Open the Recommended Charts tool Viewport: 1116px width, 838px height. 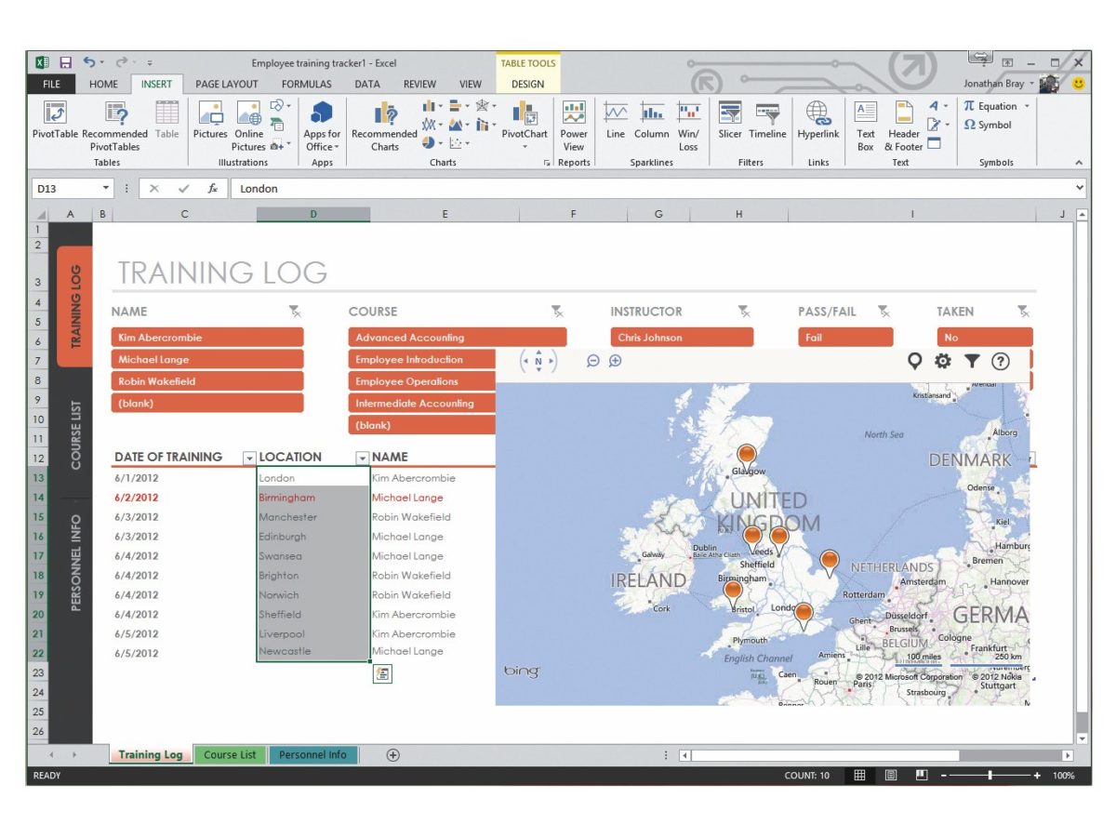pos(384,126)
